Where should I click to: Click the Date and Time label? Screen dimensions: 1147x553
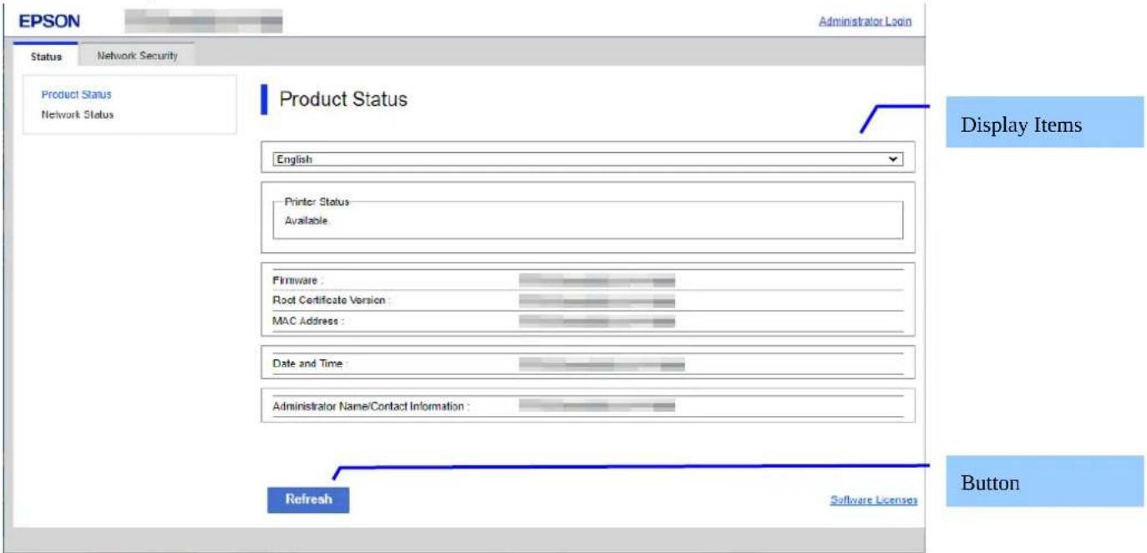coord(309,364)
